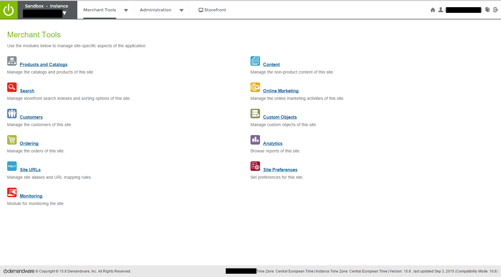This screenshot has height=277, width=501.
Task: Expand the Administration dropdown arrow
Action: point(182,10)
